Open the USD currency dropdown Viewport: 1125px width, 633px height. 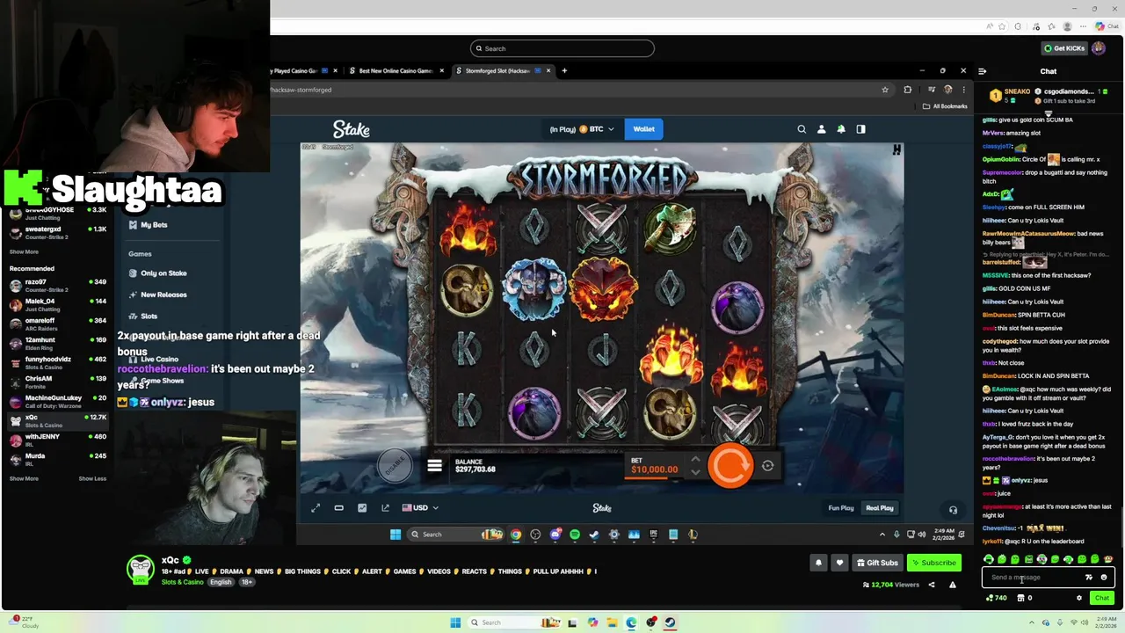420,507
